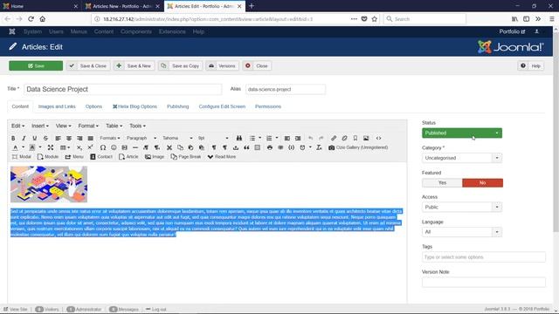The height and width of the screenshot is (314, 559).
Task: Open find and replace binoculars icon
Action: 238,138
